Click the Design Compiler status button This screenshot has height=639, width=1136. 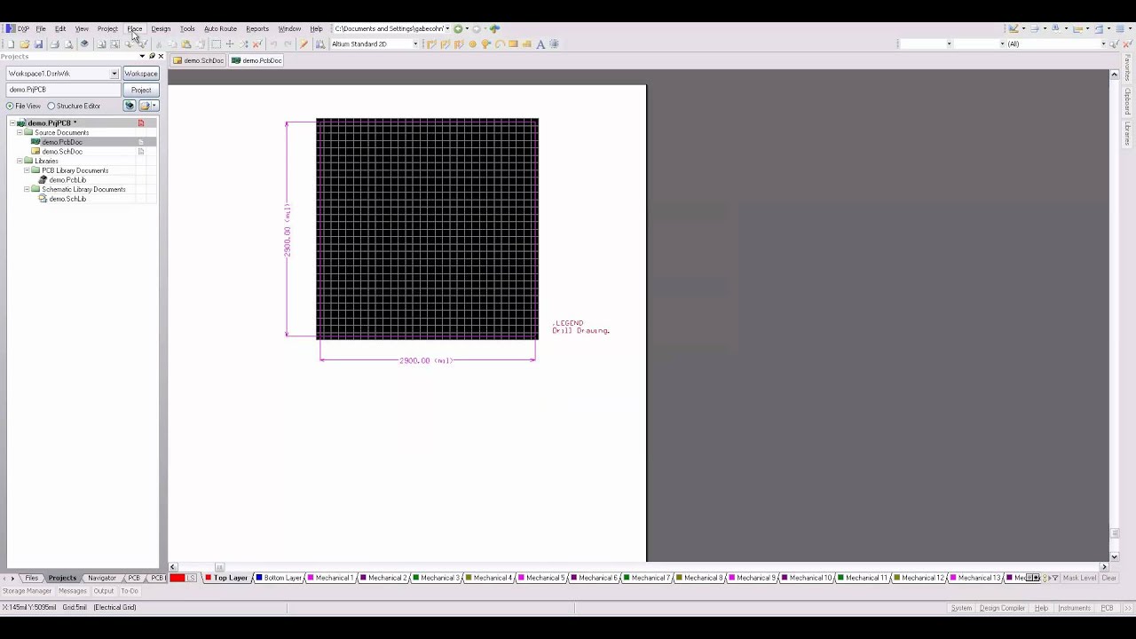point(1002,608)
